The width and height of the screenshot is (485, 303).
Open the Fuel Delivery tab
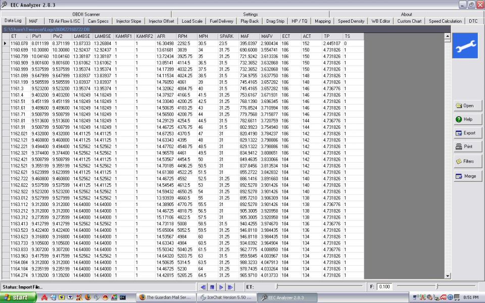click(221, 21)
